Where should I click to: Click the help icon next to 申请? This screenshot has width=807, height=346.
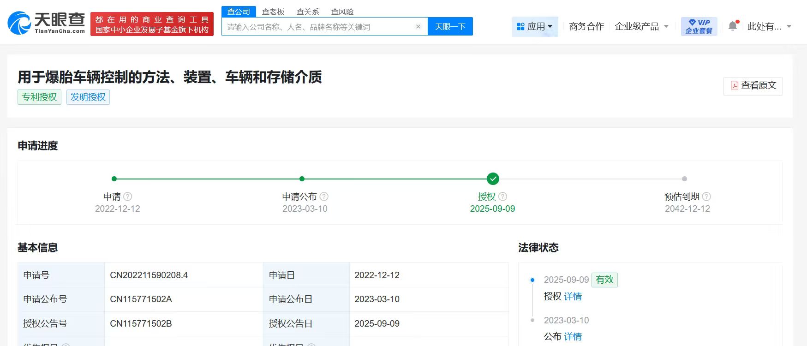tap(128, 197)
